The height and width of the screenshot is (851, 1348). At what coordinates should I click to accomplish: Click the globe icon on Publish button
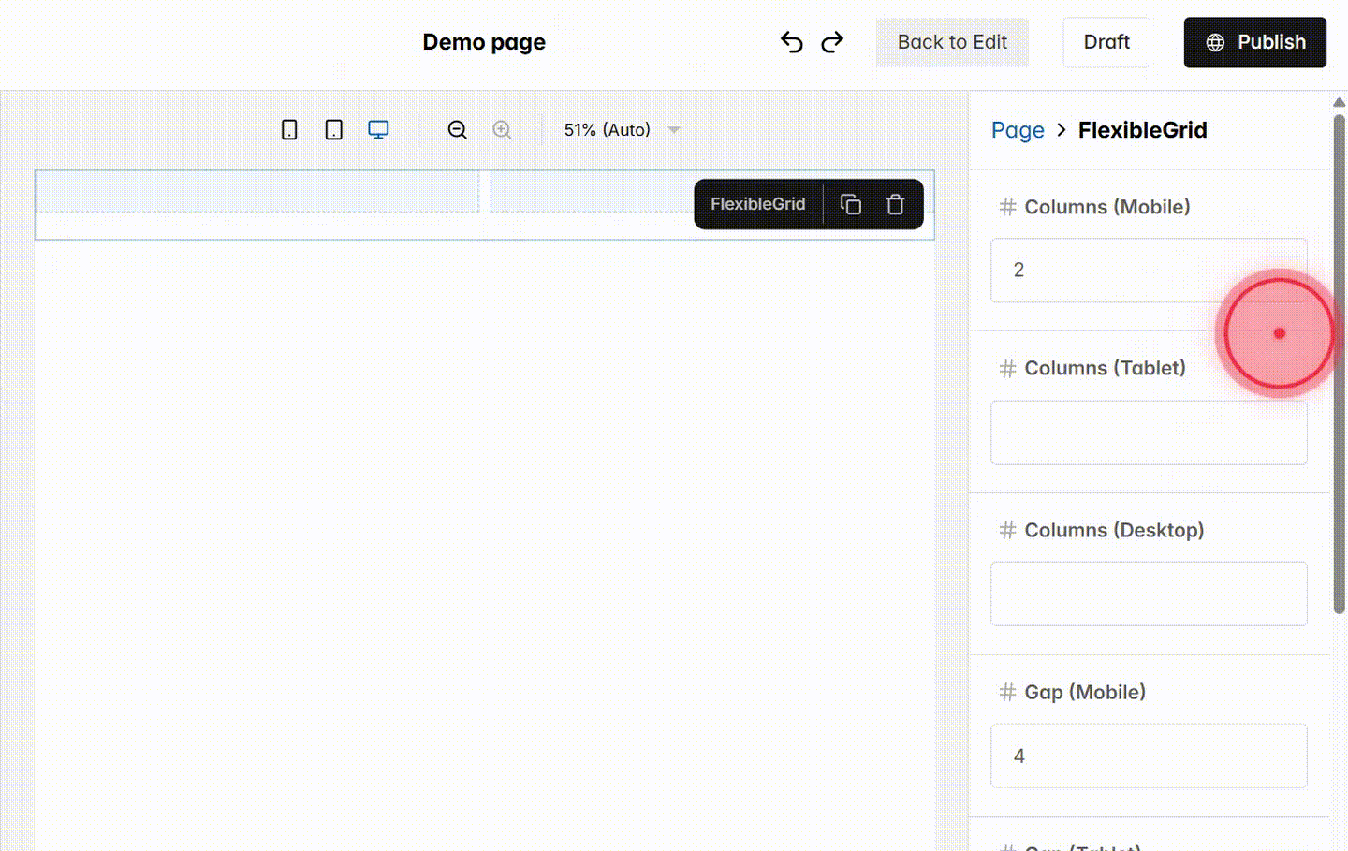pyautogui.click(x=1215, y=41)
